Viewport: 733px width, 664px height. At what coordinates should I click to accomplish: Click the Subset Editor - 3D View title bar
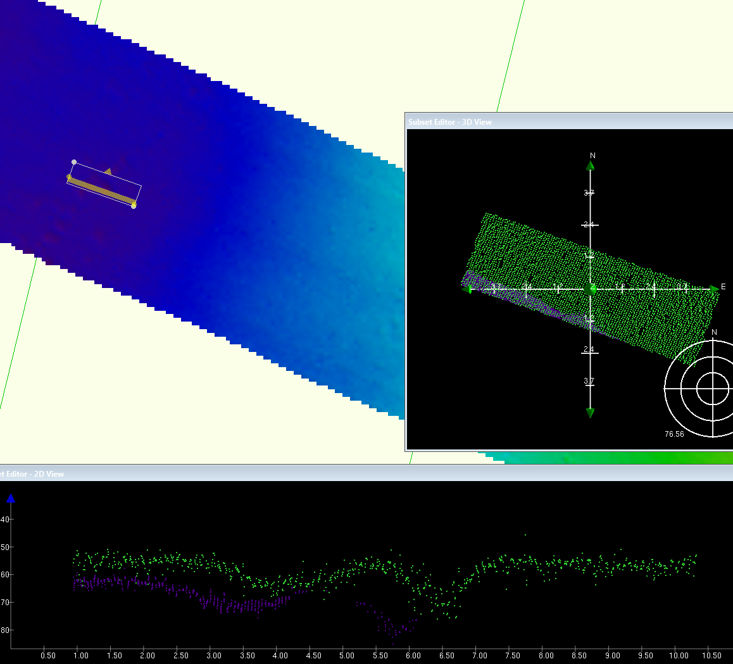tap(451, 122)
